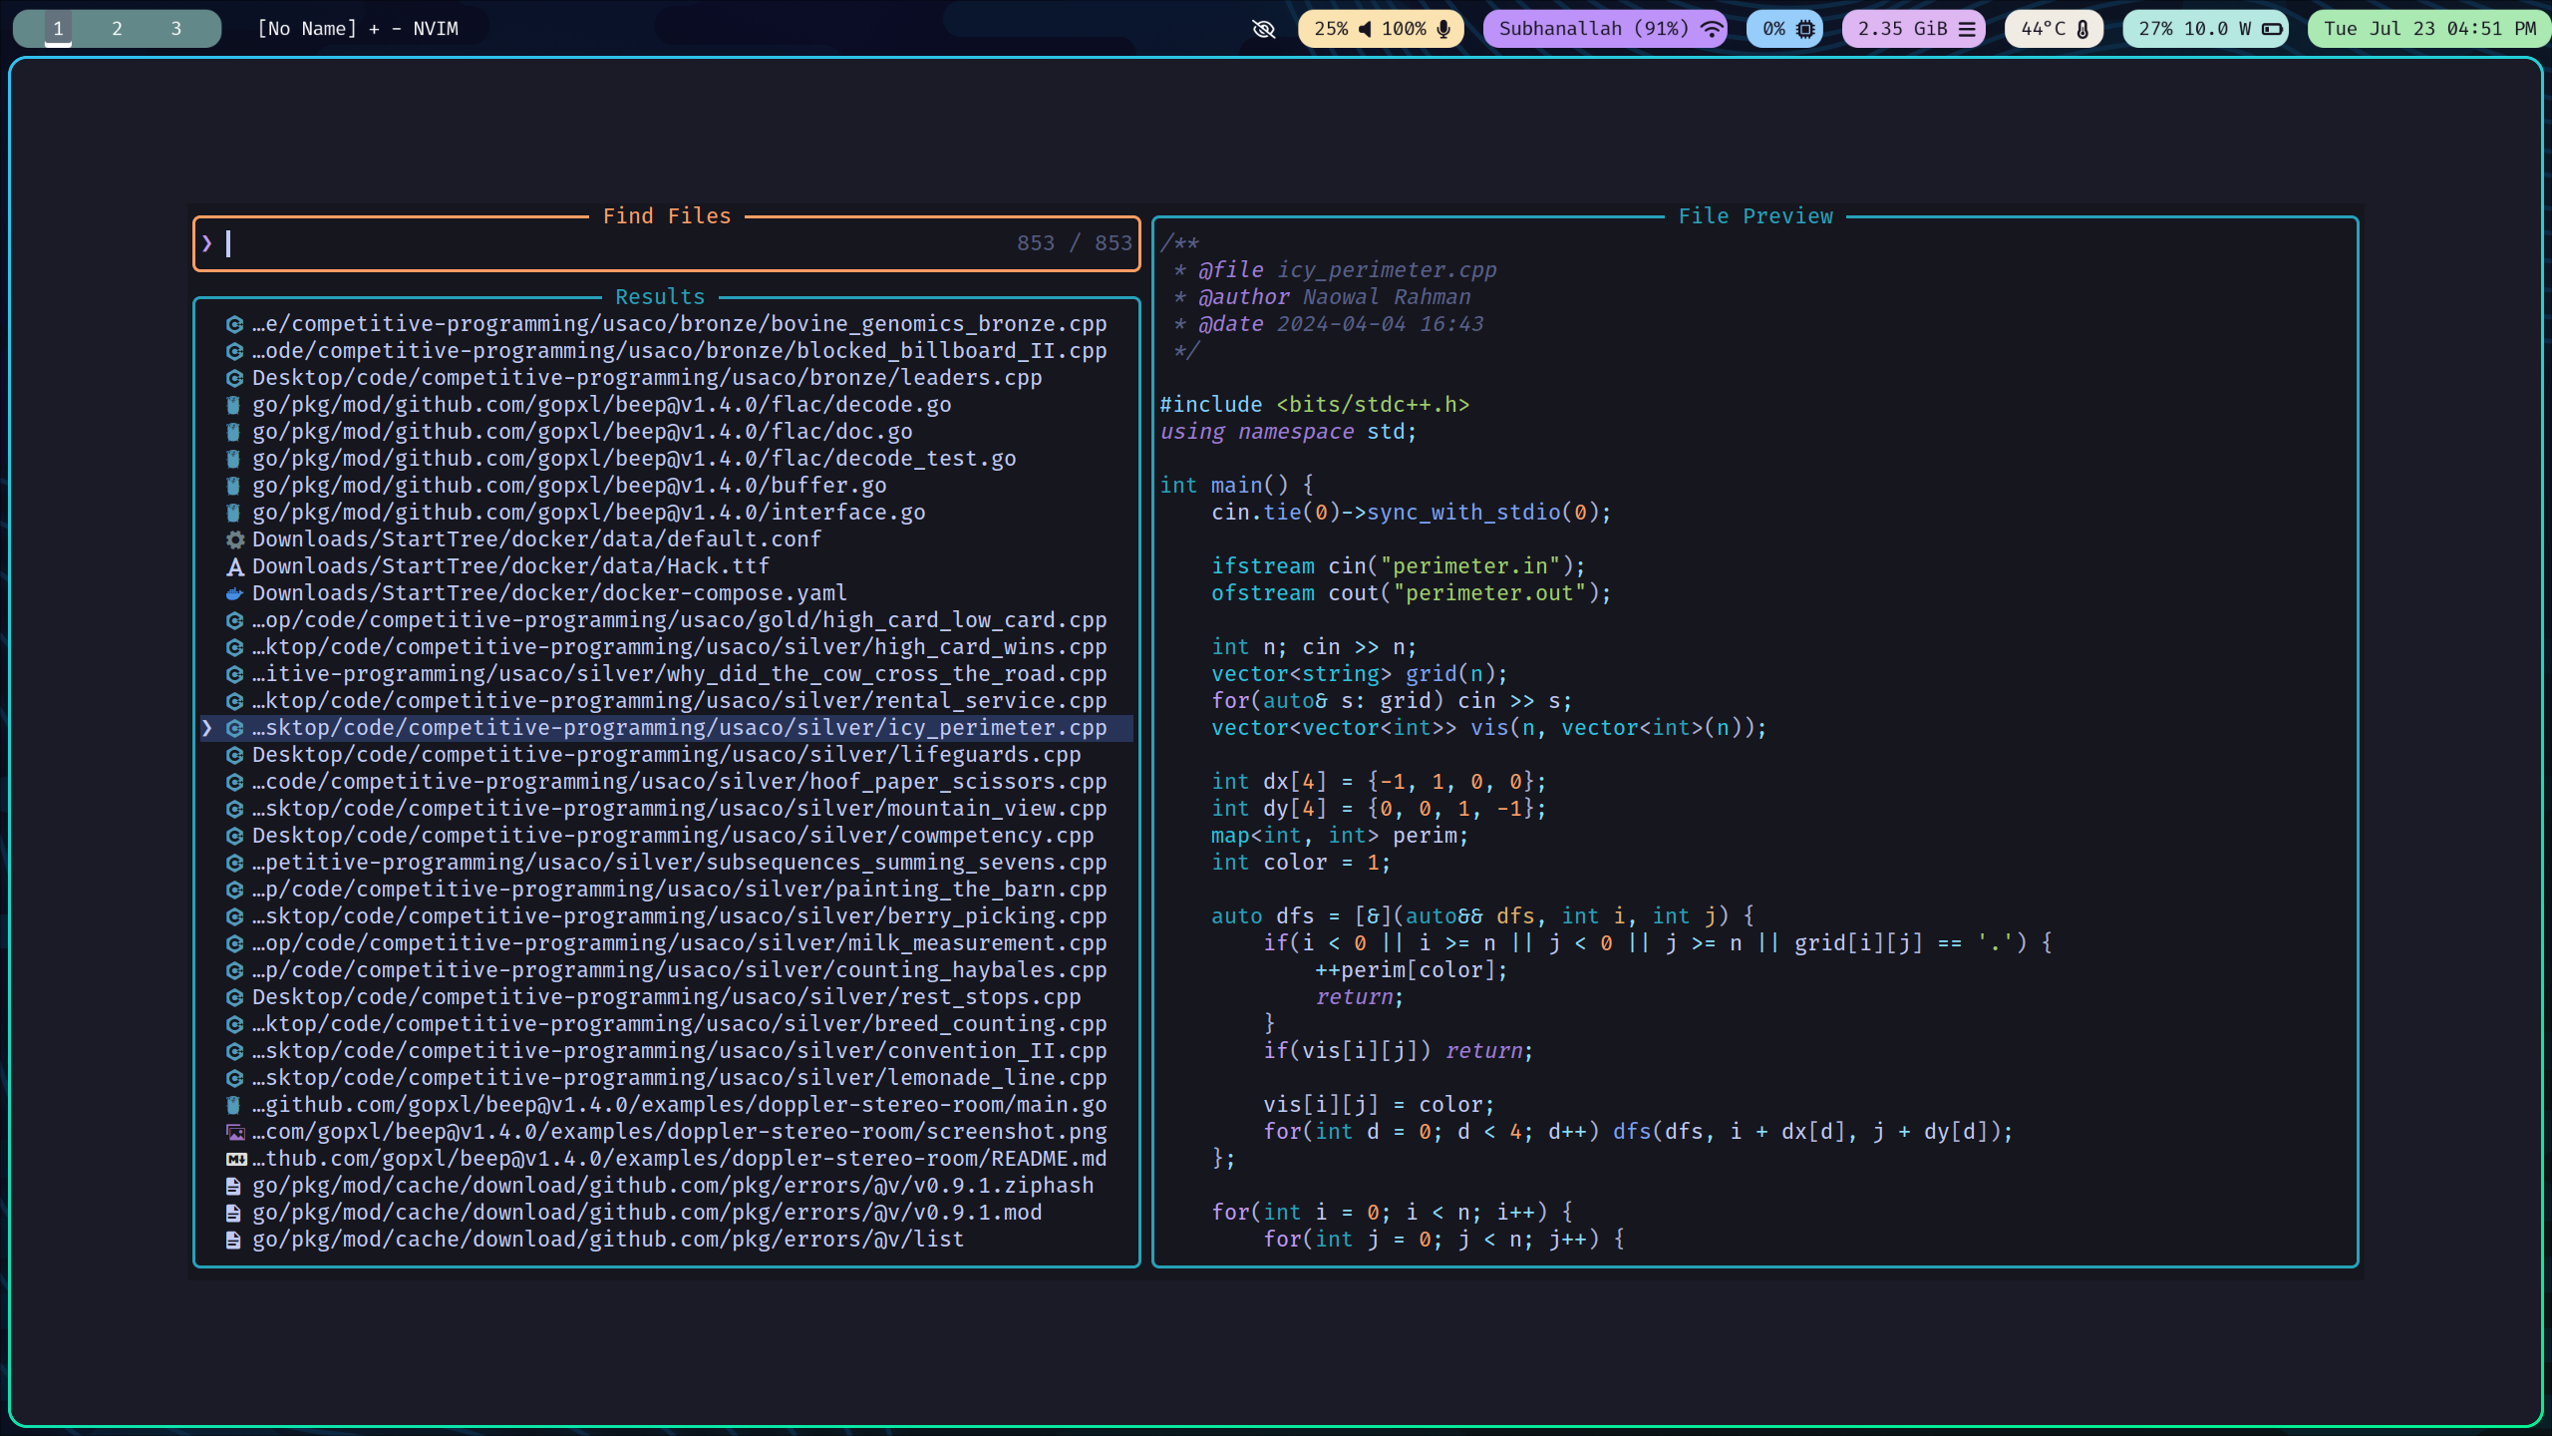This screenshot has width=2552, height=1436.
Task: Click the C++ icon beside milk_measurement.cpp
Action: point(234,943)
